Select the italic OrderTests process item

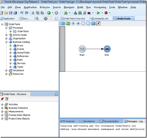click(23, 31)
